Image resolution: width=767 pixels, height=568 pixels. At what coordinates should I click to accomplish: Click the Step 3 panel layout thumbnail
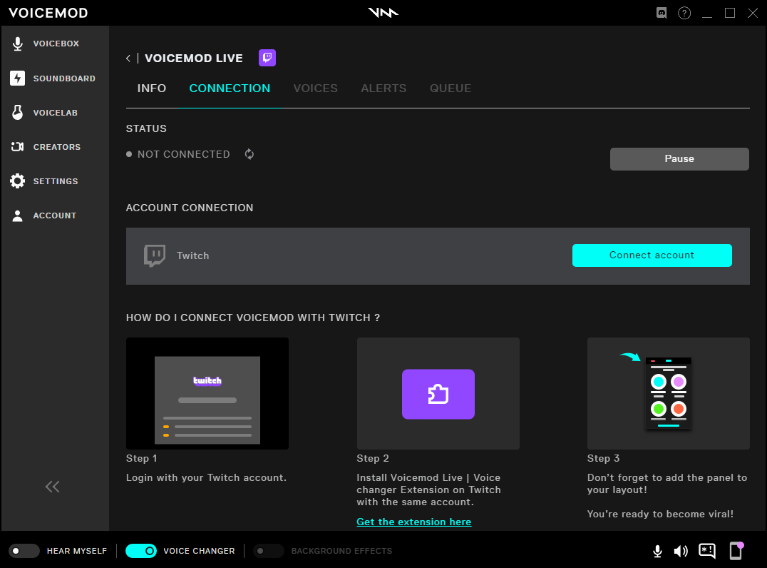(x=669, y=393)
